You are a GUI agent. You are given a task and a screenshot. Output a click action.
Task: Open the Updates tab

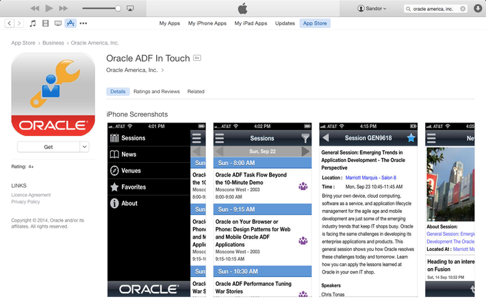coord(285,23)
